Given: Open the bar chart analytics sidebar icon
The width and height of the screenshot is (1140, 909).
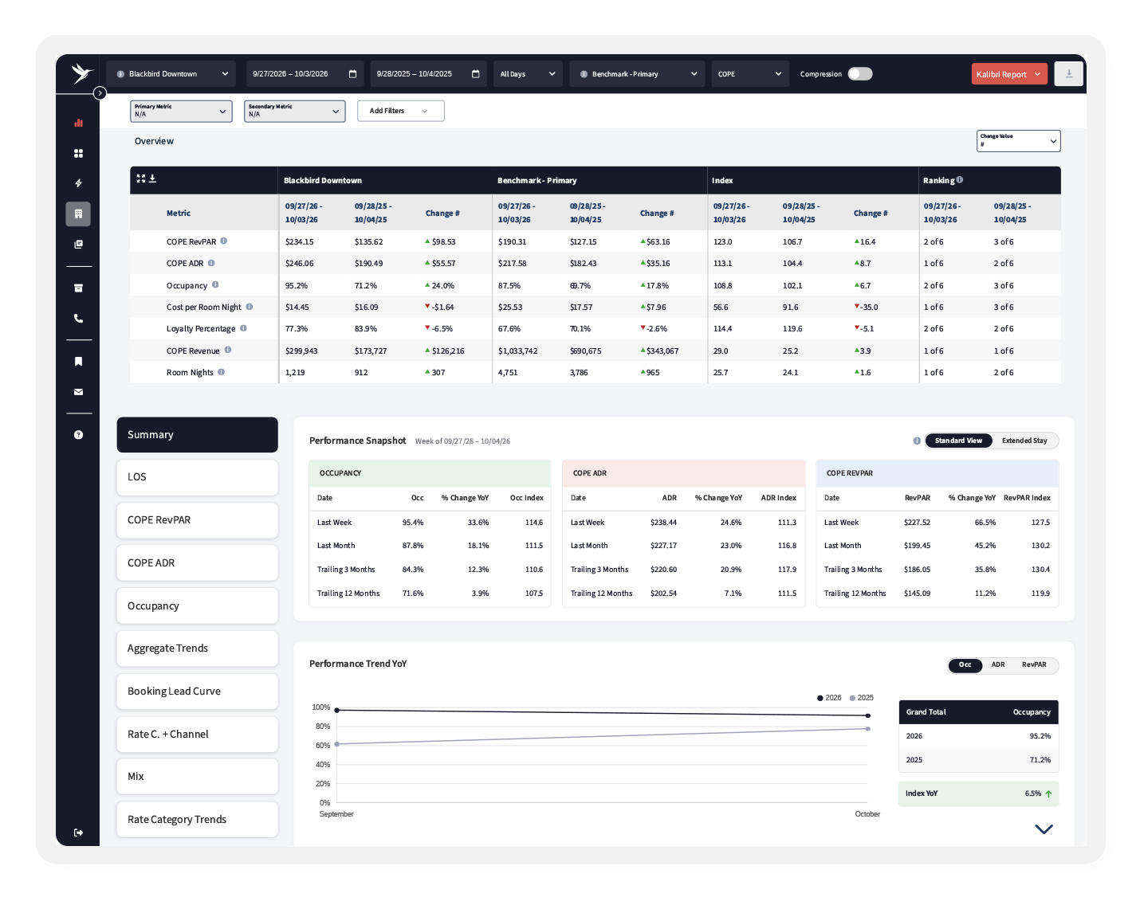Looking at the screenshot, I should [78, 123].
